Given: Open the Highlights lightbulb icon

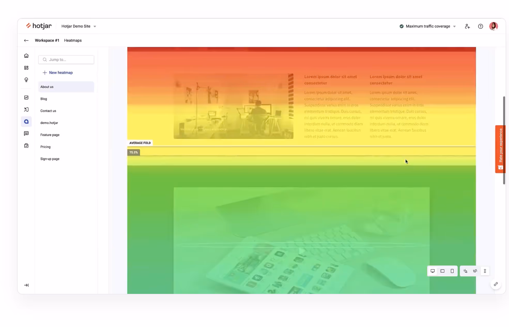Looking at the screenshot, I should click(26, 80).
